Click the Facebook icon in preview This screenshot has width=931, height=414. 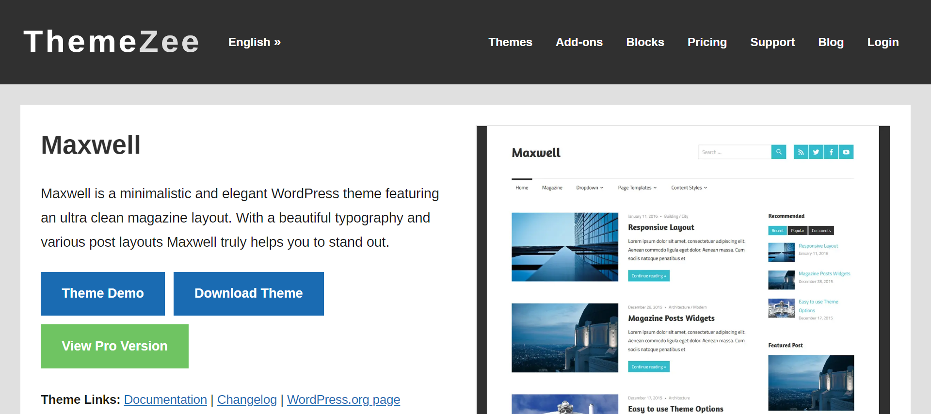coord(831,152)
